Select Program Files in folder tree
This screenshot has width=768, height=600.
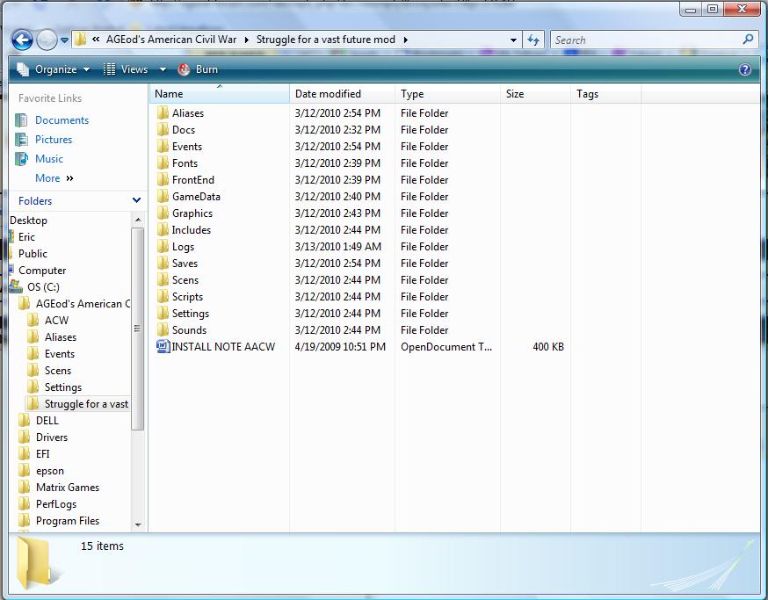pyautogui.click(x=67, y=521)
